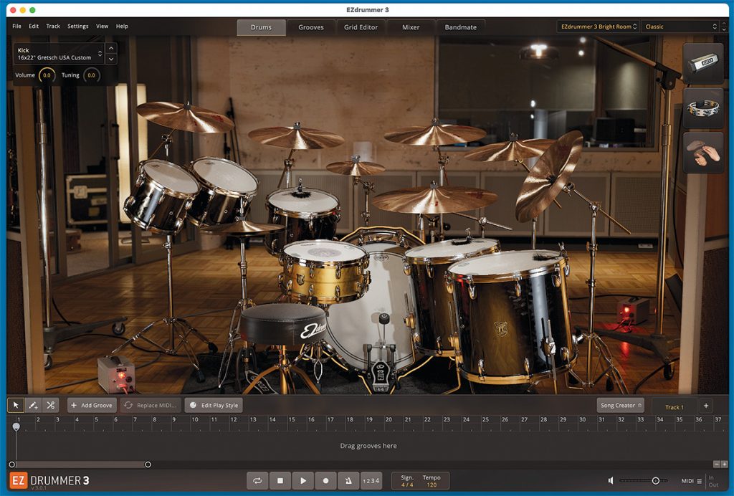
Task: Toggle the 1234 count-in
Action: tap(371, 480)
